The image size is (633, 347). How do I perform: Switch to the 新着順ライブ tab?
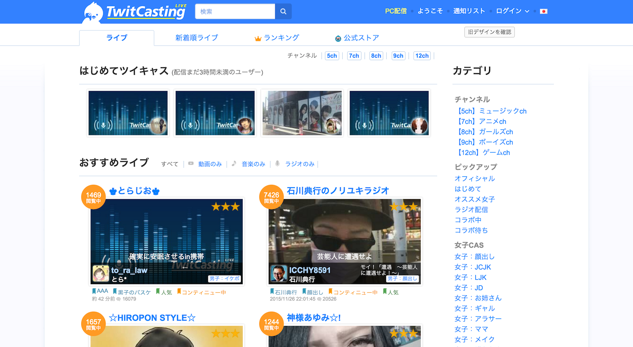tap(196, 38)
